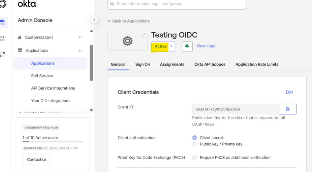Select the Client secret radio button

point(194,138)
